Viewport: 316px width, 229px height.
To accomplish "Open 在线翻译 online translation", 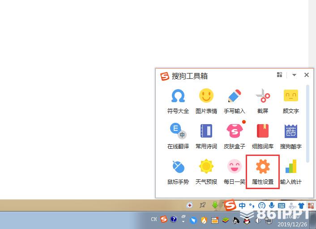I will point(178,137).
